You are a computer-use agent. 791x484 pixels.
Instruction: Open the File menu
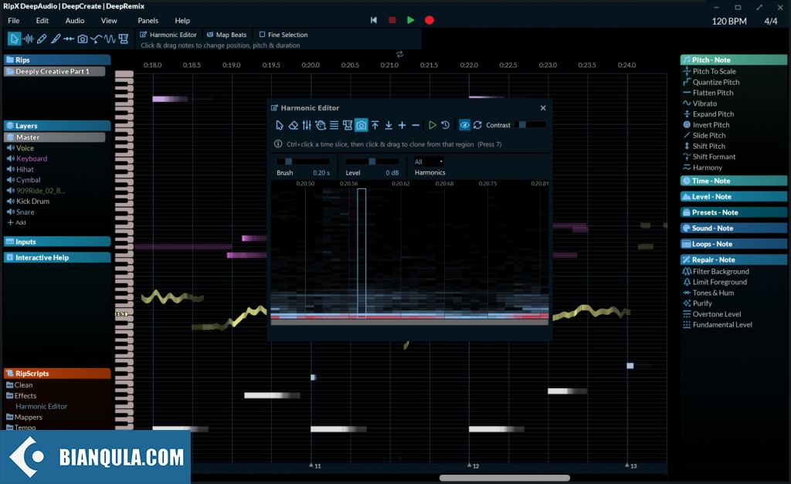14,21
